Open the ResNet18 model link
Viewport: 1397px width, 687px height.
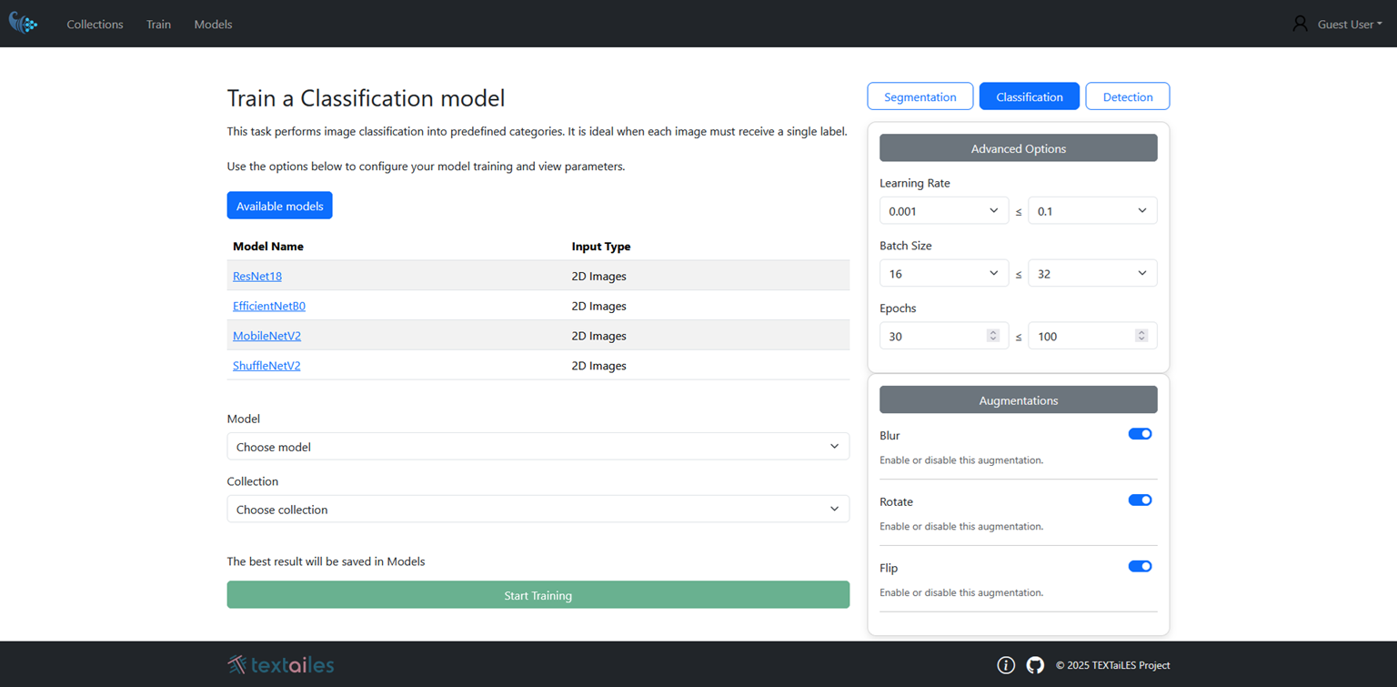pyautogui.click(x=257, y=277)
